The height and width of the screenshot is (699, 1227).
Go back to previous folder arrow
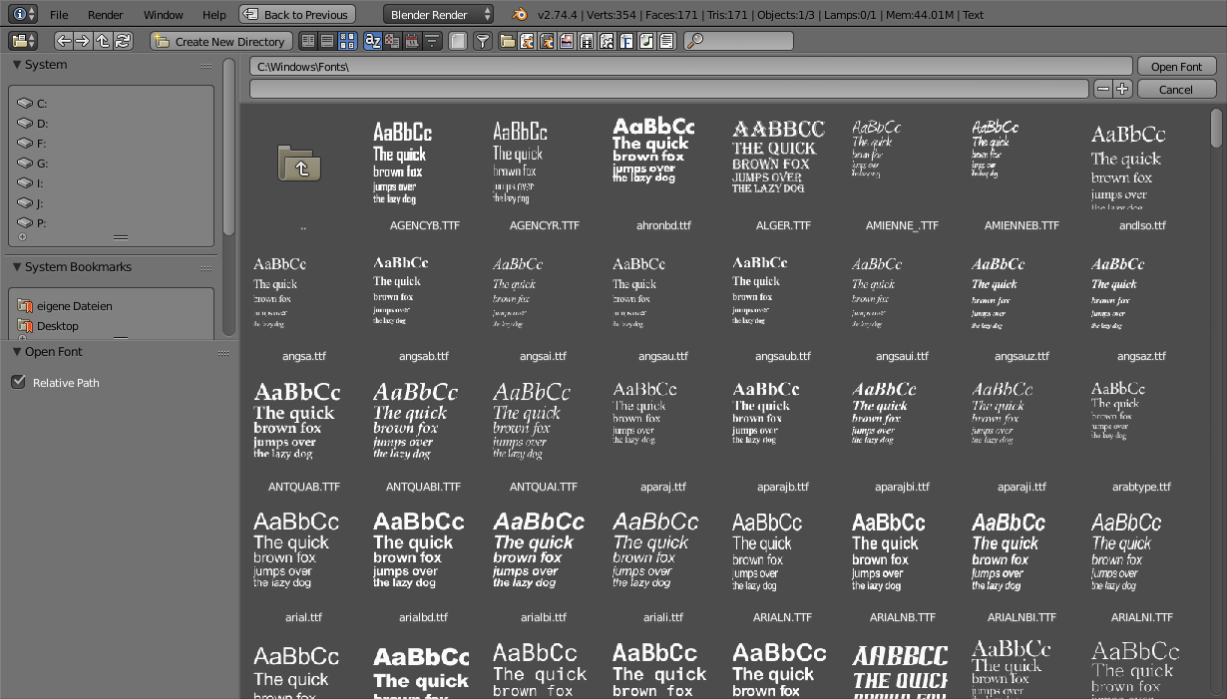(64, 41)
